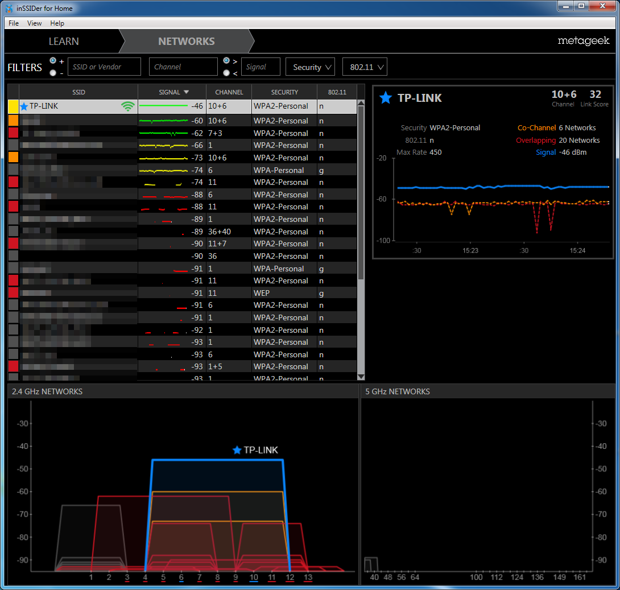Click the yellow color square on the TP-LINK row
Viewport: 620px width, 590px height.
pyautogui.click(x=14, y=106)
